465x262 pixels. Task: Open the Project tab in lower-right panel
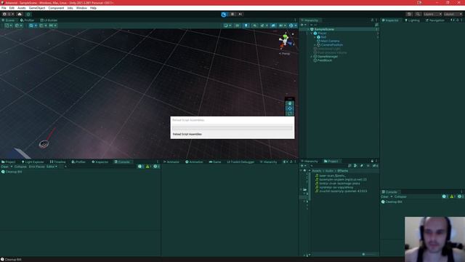331,161
